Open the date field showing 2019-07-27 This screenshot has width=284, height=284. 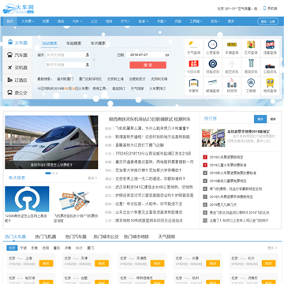148,54
